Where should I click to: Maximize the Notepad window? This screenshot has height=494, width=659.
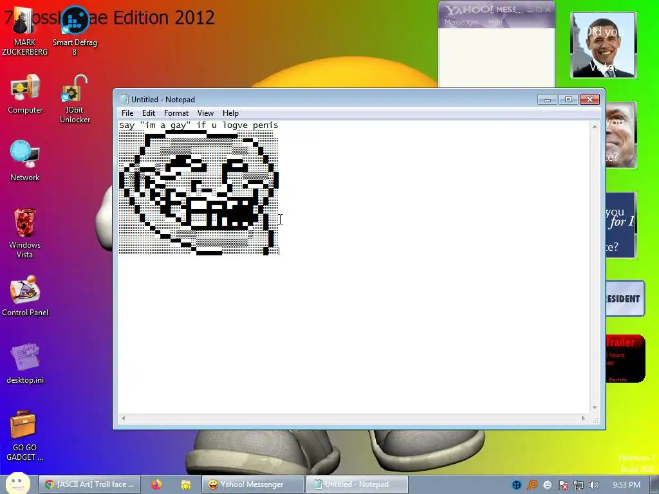(x=568, y=100)
